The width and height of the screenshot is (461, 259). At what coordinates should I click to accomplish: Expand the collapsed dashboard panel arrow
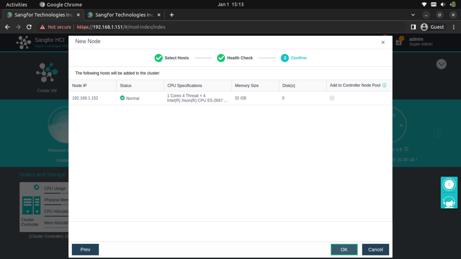tap(441, 64)
